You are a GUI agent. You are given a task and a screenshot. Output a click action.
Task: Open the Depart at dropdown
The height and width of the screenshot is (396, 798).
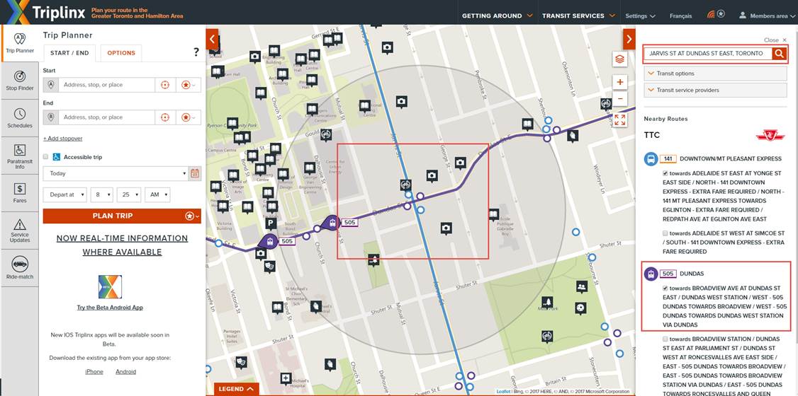(x=64, y=194)
